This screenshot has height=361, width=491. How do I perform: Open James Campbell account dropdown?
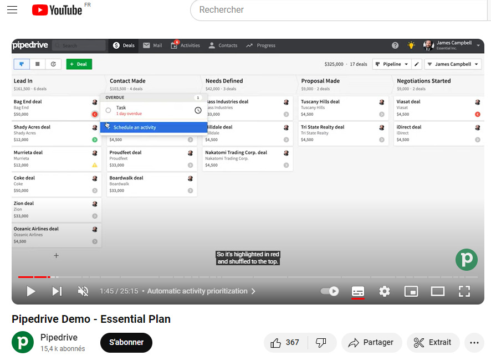452,45
